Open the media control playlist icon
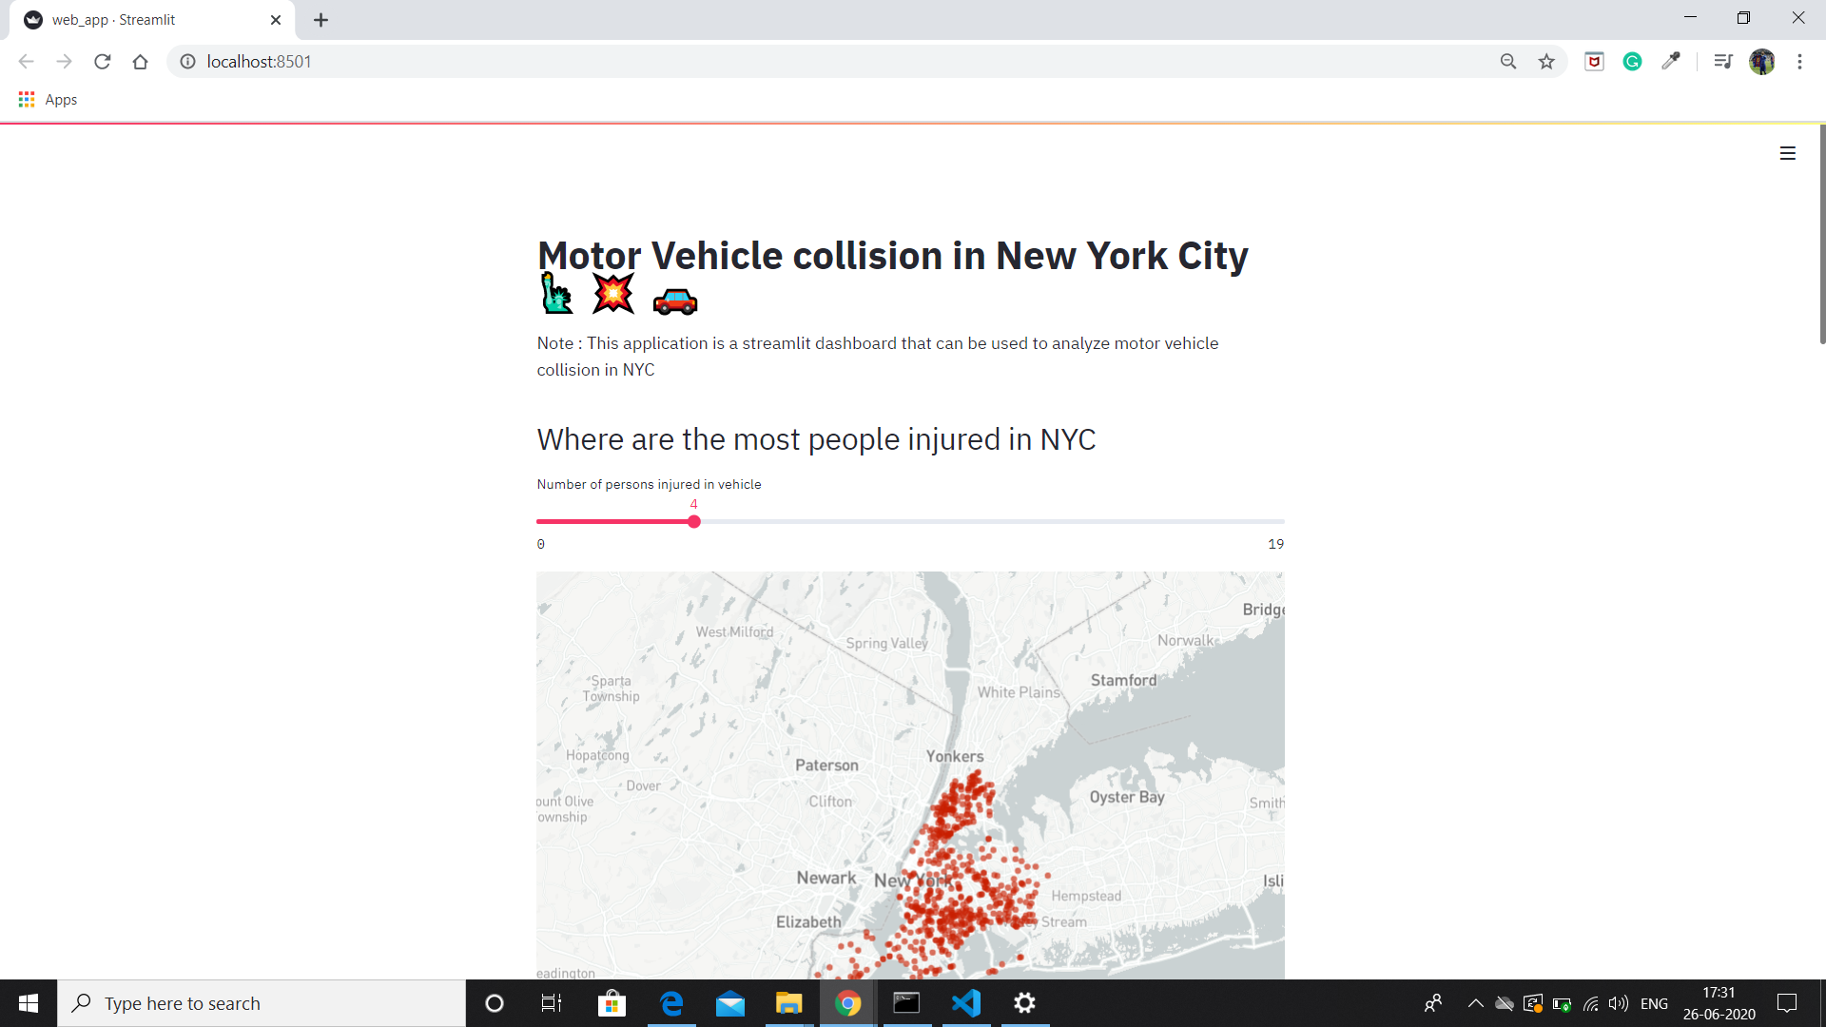The width and height of the screenshot is (1826, 1027). pos(1722,62)
